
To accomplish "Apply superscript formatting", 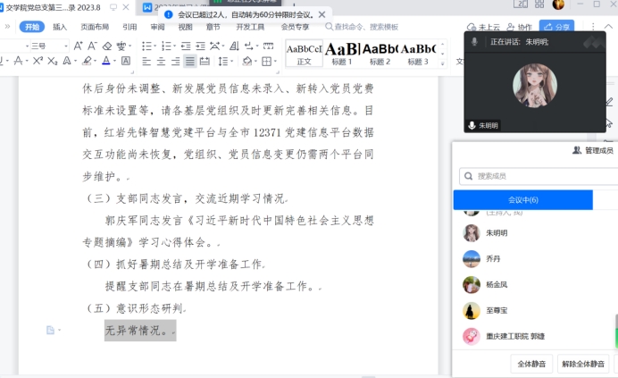I will point(38,62).
